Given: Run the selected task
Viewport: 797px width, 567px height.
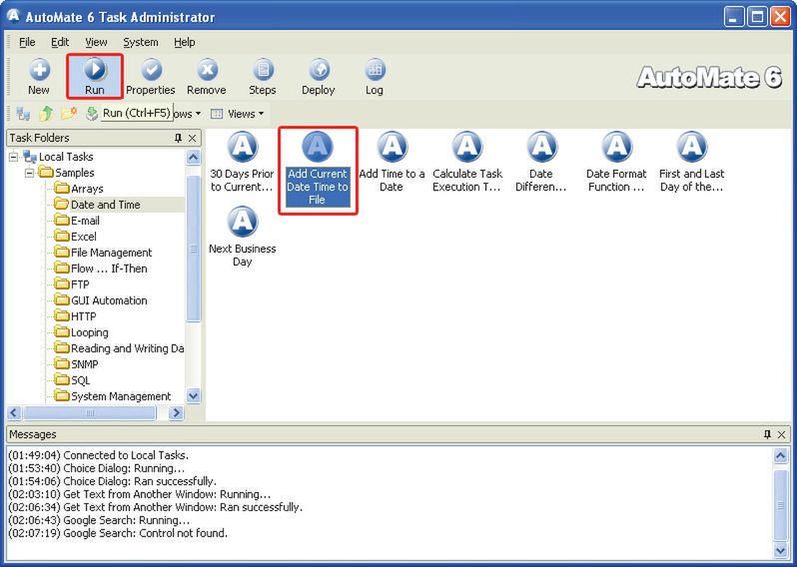Looking at the screenshot, I should point(94,76).
